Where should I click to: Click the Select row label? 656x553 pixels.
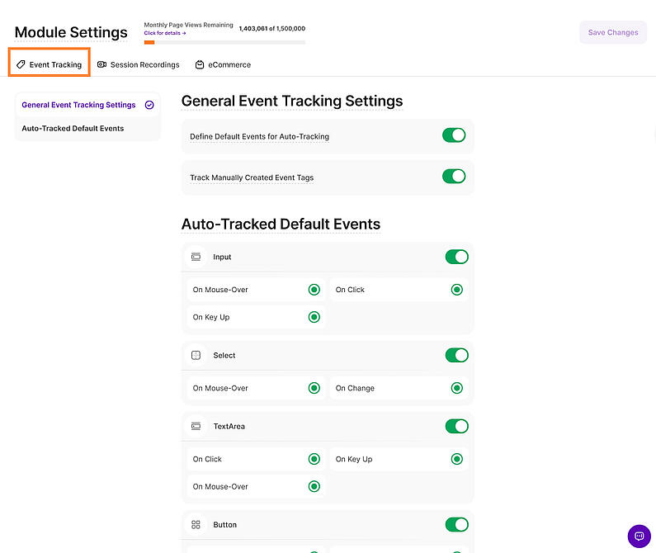click(224, 356)
